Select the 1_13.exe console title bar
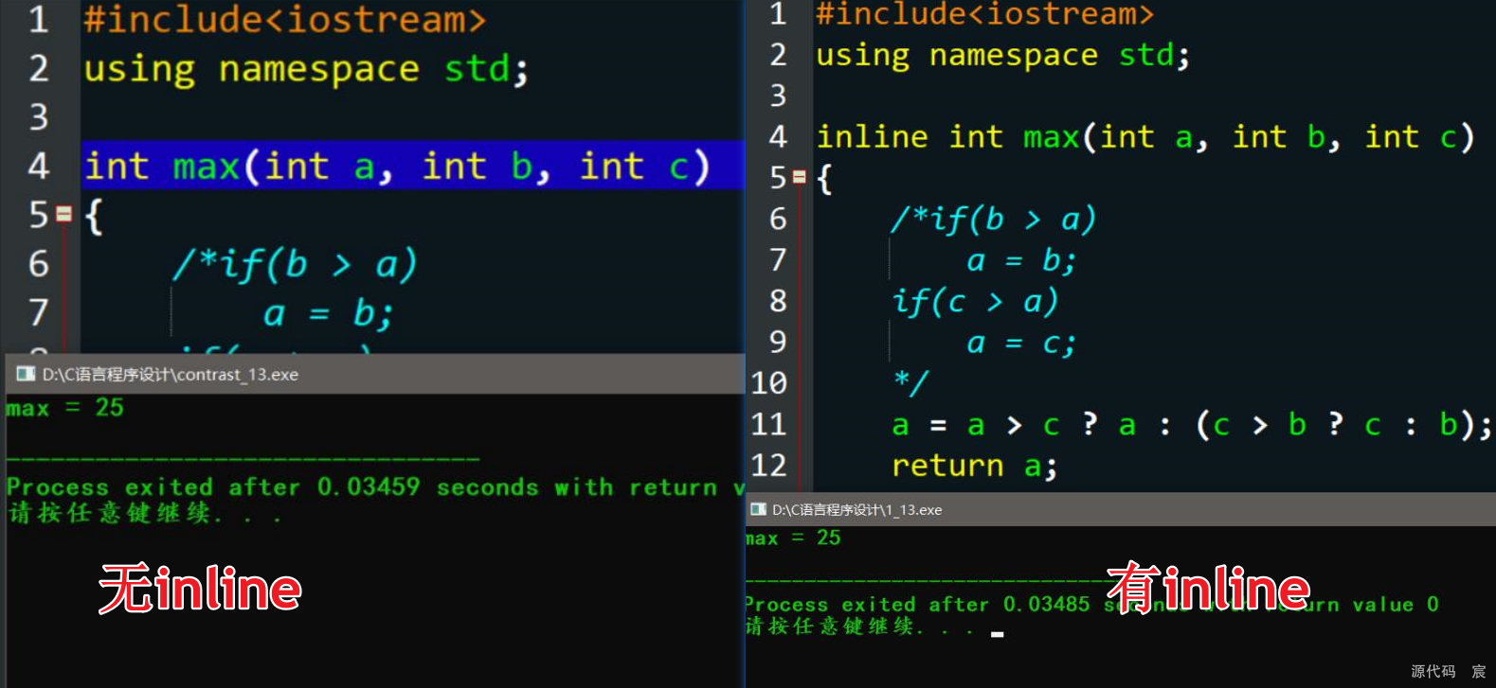1496x688 pixels. click(x=1121, y=509)
